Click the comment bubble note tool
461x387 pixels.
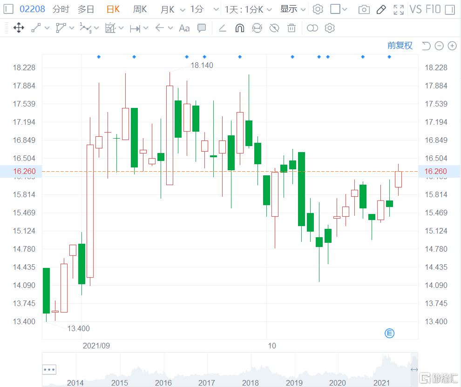202,28
